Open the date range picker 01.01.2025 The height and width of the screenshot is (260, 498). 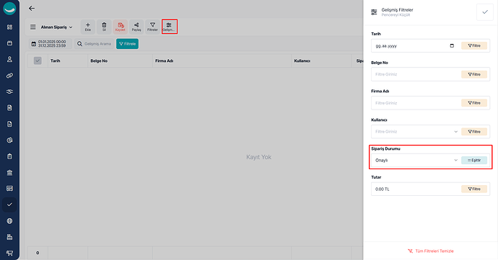click(51, 44)
